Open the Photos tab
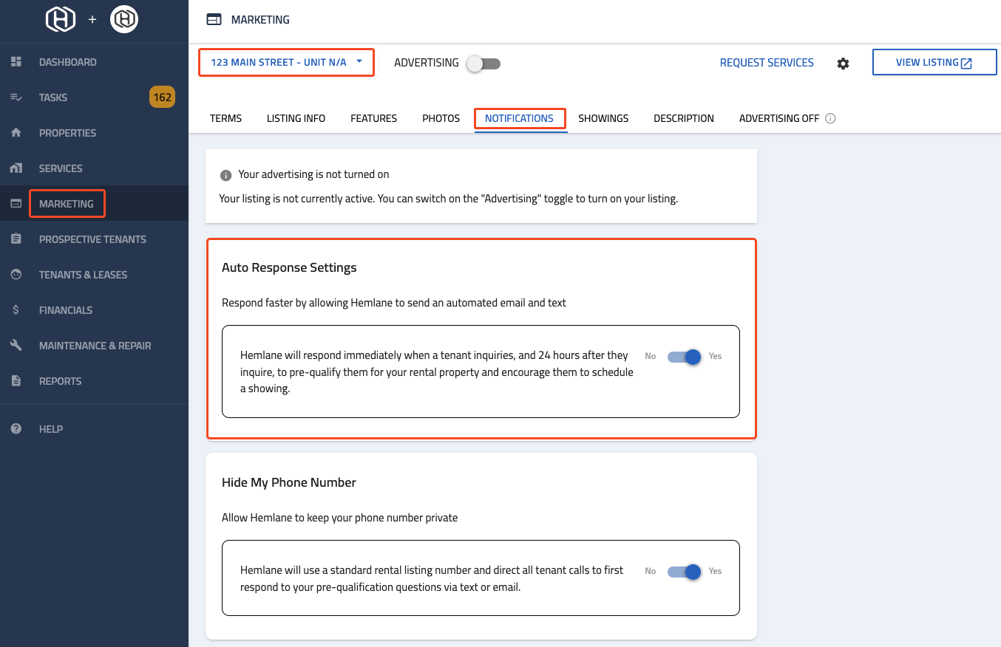Screen dimensions: 1001x647 pos(441,118)
